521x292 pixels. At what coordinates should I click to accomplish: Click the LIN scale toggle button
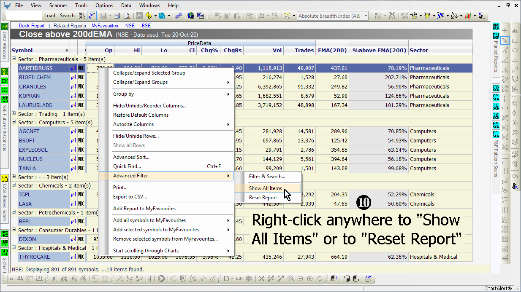(239, 279)
